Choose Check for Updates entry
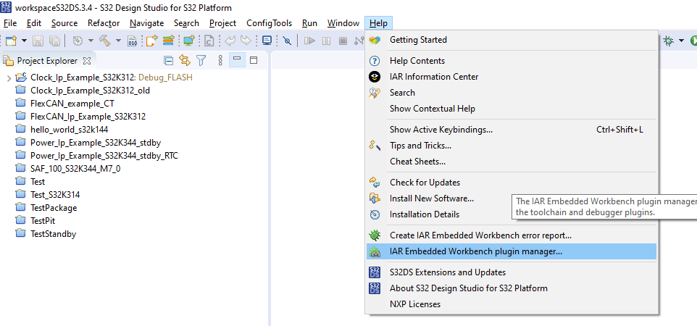The width and height of the screenshot is (697, 326). [x=512, y=183]
